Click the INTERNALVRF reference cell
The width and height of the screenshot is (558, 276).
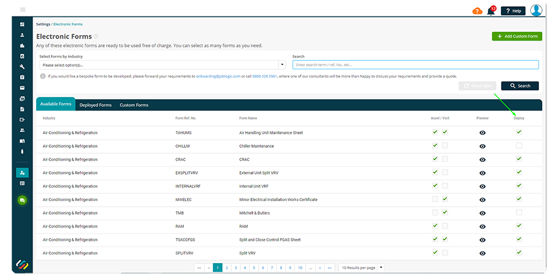click(188, 186)
